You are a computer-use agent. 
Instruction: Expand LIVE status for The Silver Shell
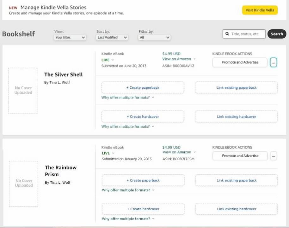point(108,60)
